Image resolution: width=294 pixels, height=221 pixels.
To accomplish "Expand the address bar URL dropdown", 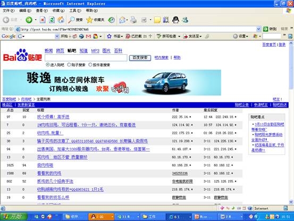I will coord(258,29).
